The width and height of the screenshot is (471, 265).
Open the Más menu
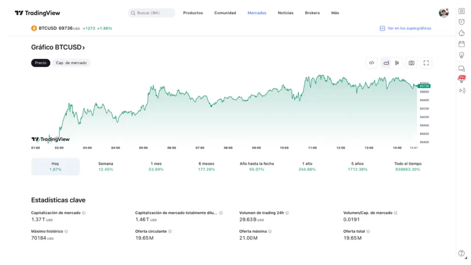coord(335,13)
